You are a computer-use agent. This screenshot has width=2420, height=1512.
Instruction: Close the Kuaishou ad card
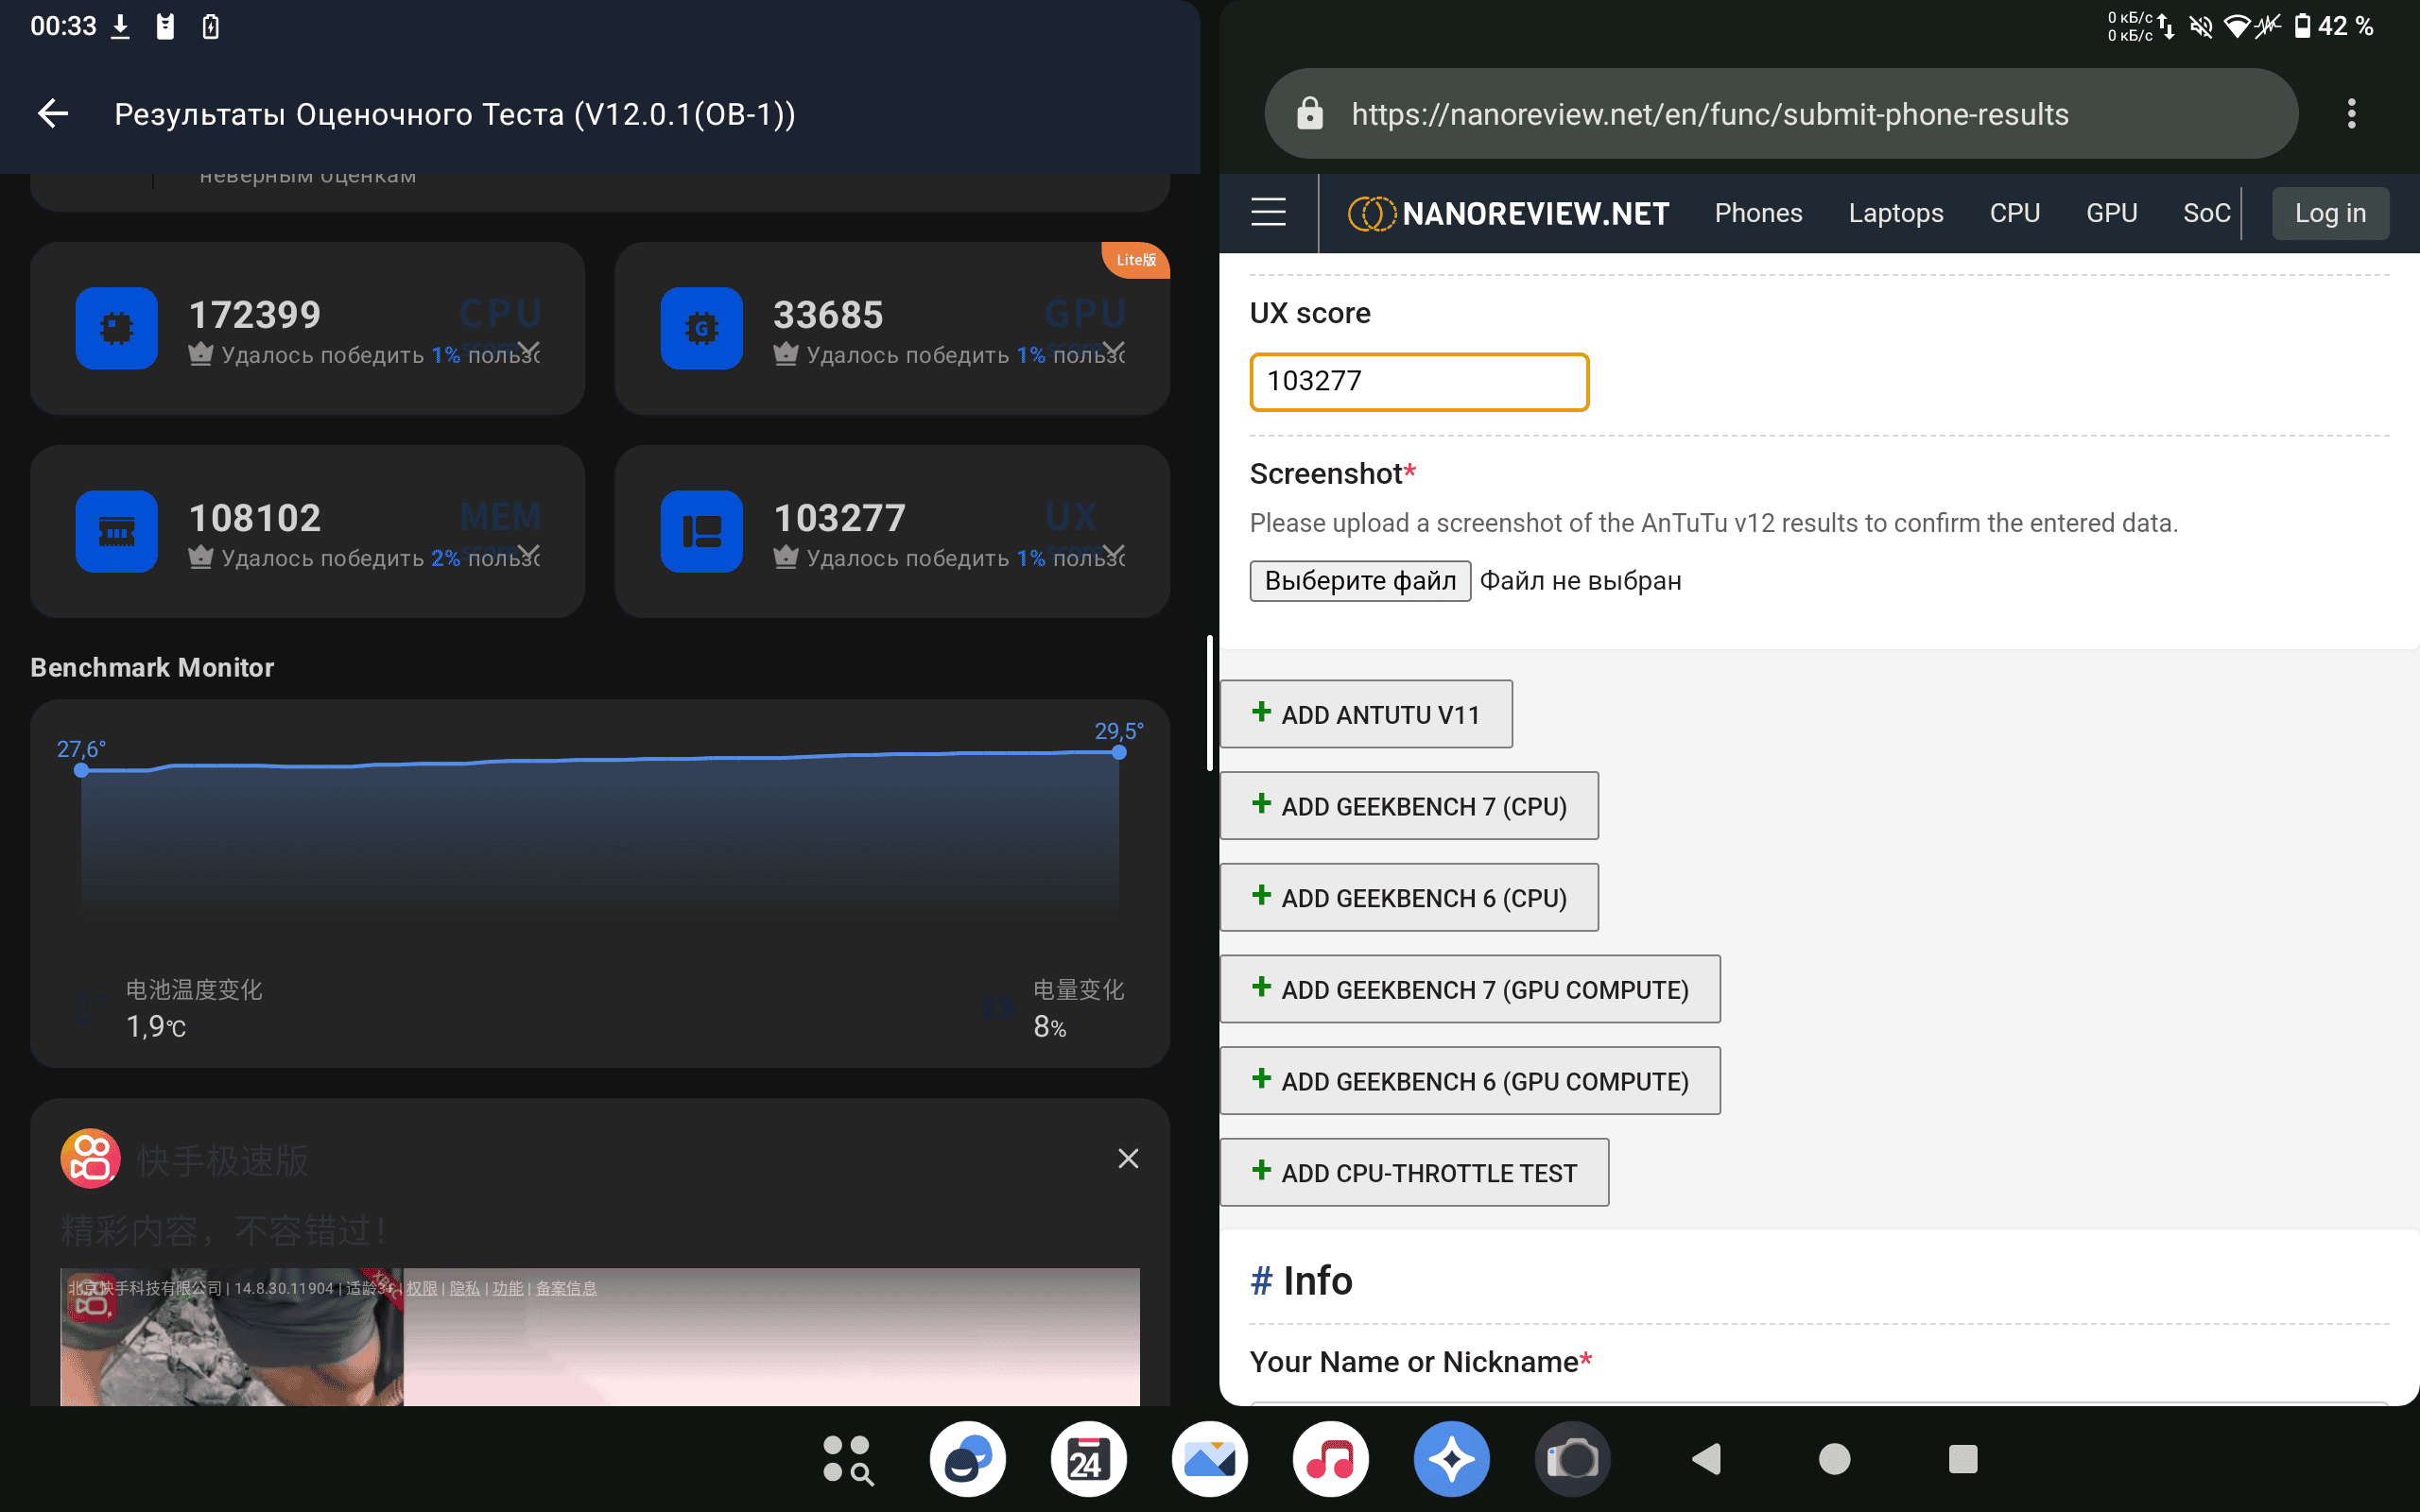[x=1128, y=1158]
